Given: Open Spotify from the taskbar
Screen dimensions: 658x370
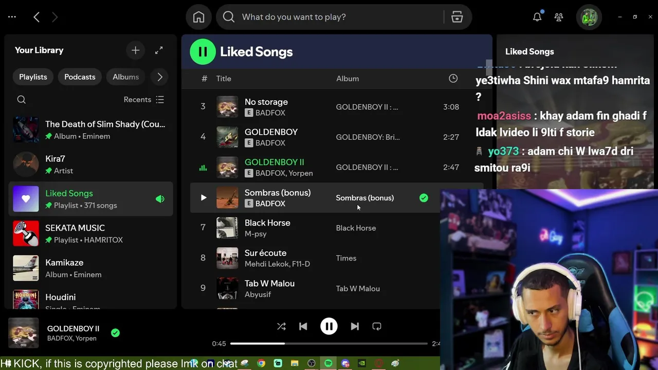Looking at the screenshot, I should (328, 363).
